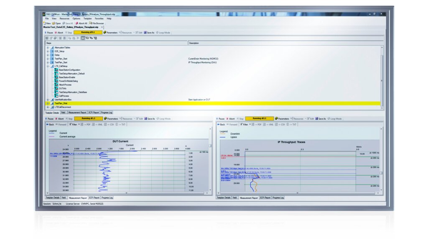Abort the top test plan run
Viewport: 428px width, 241px height.
tap(59, 33)
